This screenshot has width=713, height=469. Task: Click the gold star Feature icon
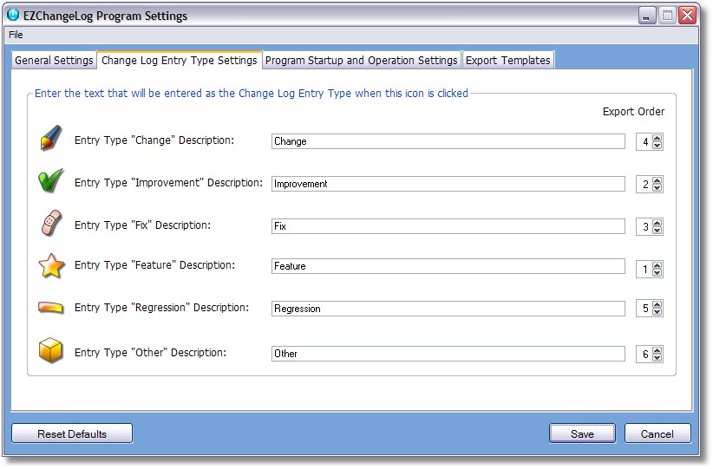[51, 266]
